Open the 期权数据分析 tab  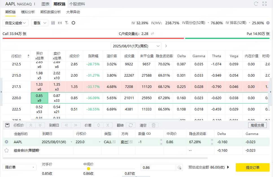(51, 12)
